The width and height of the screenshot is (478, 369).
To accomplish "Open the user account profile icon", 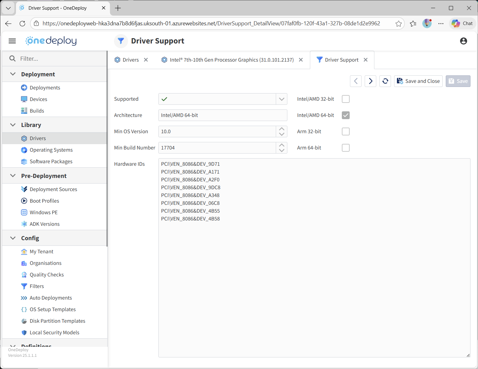I will 463,41.
